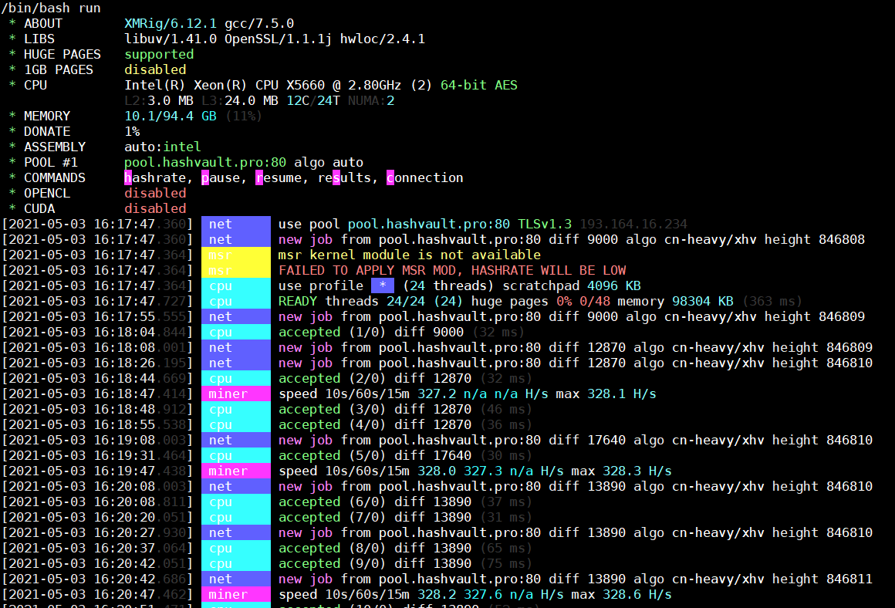This screenshot has width=895, height=608.
Task: Click the highlighted "p" in pause command
Action: [205, 177]
